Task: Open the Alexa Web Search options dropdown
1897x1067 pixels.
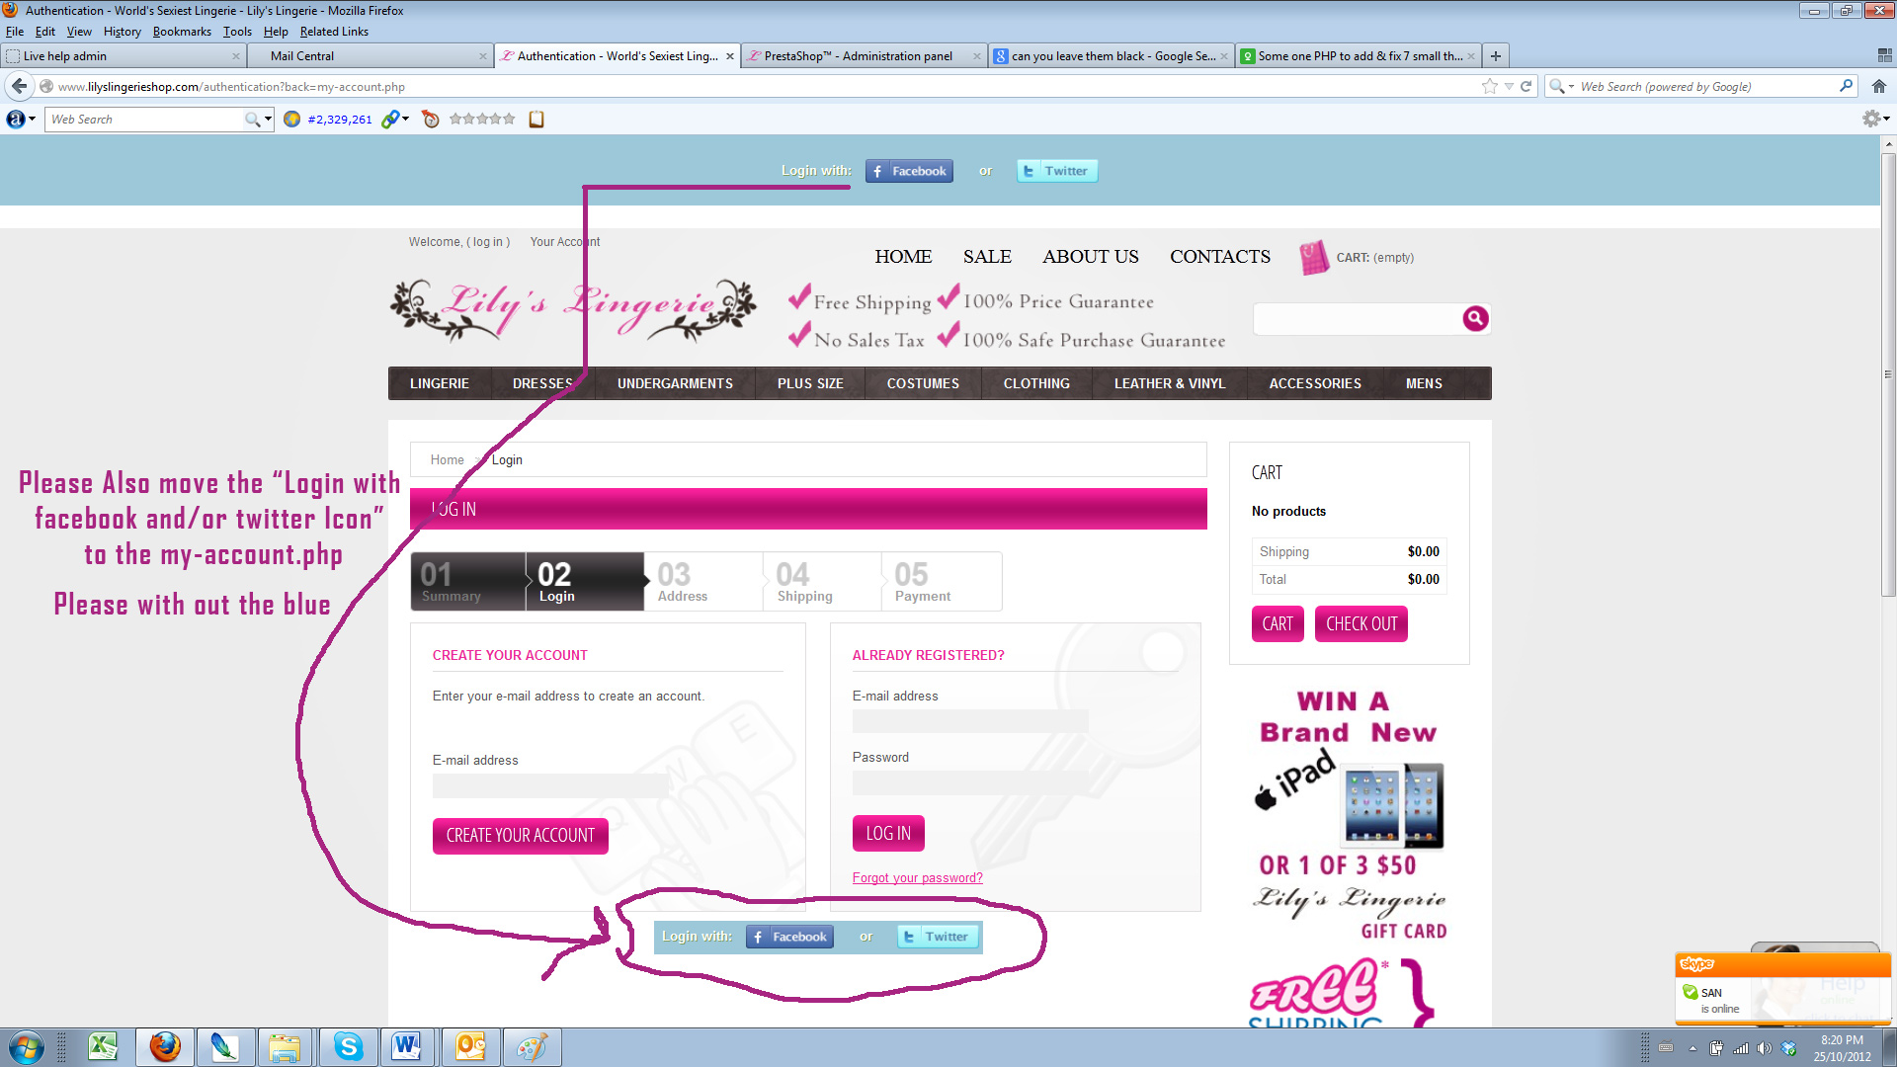Action: pyautogui.click(x=268, y=120)
